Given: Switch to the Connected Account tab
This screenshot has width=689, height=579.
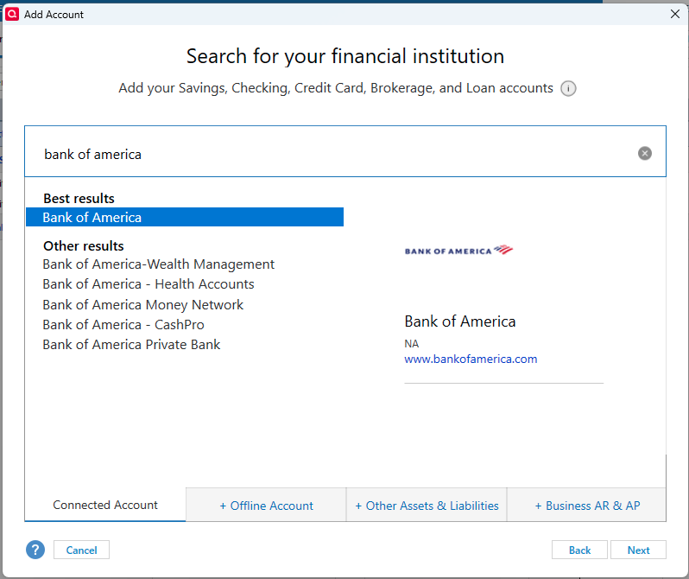Looking at the screenshot, I should coord(105,505).
